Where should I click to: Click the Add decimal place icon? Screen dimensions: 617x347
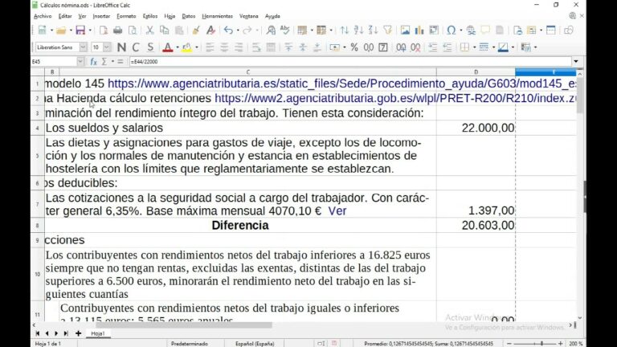click(x=401, y=47)
